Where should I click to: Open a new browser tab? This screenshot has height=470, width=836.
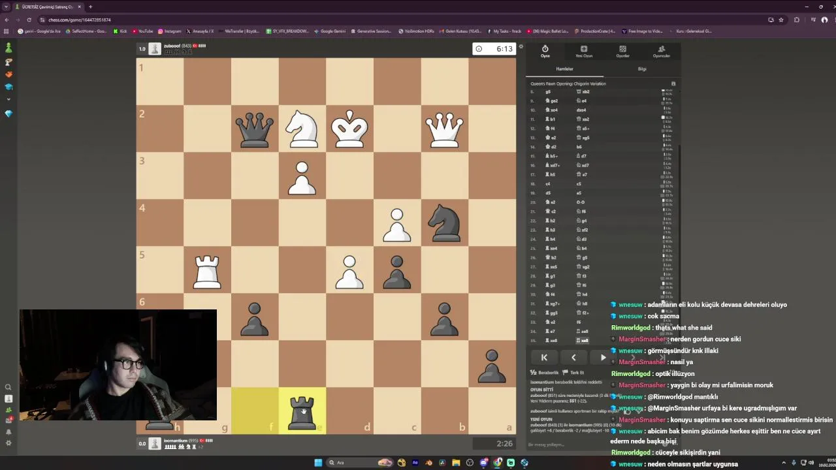tap(90, 7)
